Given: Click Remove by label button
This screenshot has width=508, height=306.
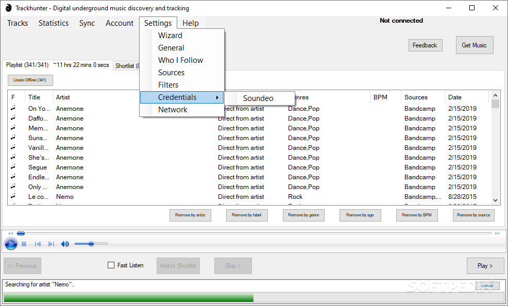Looking at the screenshot, I should tap(247, 215).
